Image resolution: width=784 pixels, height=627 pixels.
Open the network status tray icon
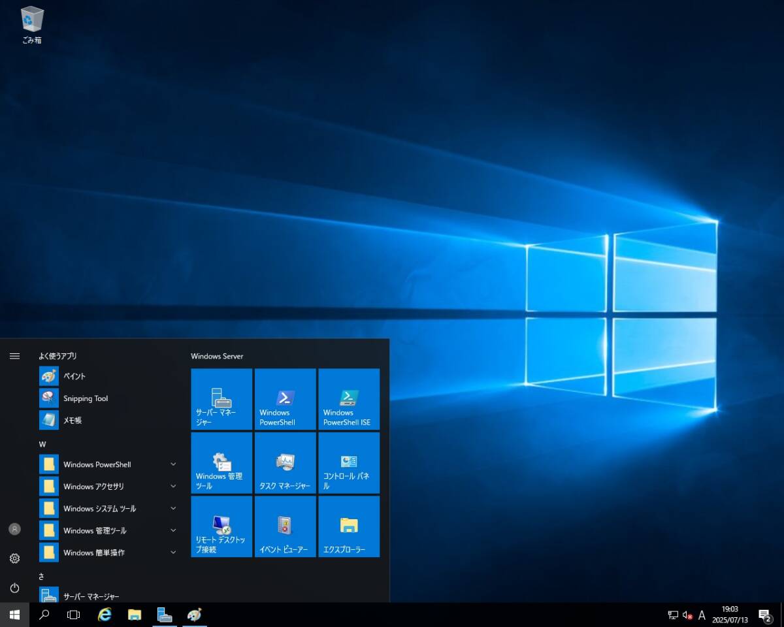tap(673, 615)
